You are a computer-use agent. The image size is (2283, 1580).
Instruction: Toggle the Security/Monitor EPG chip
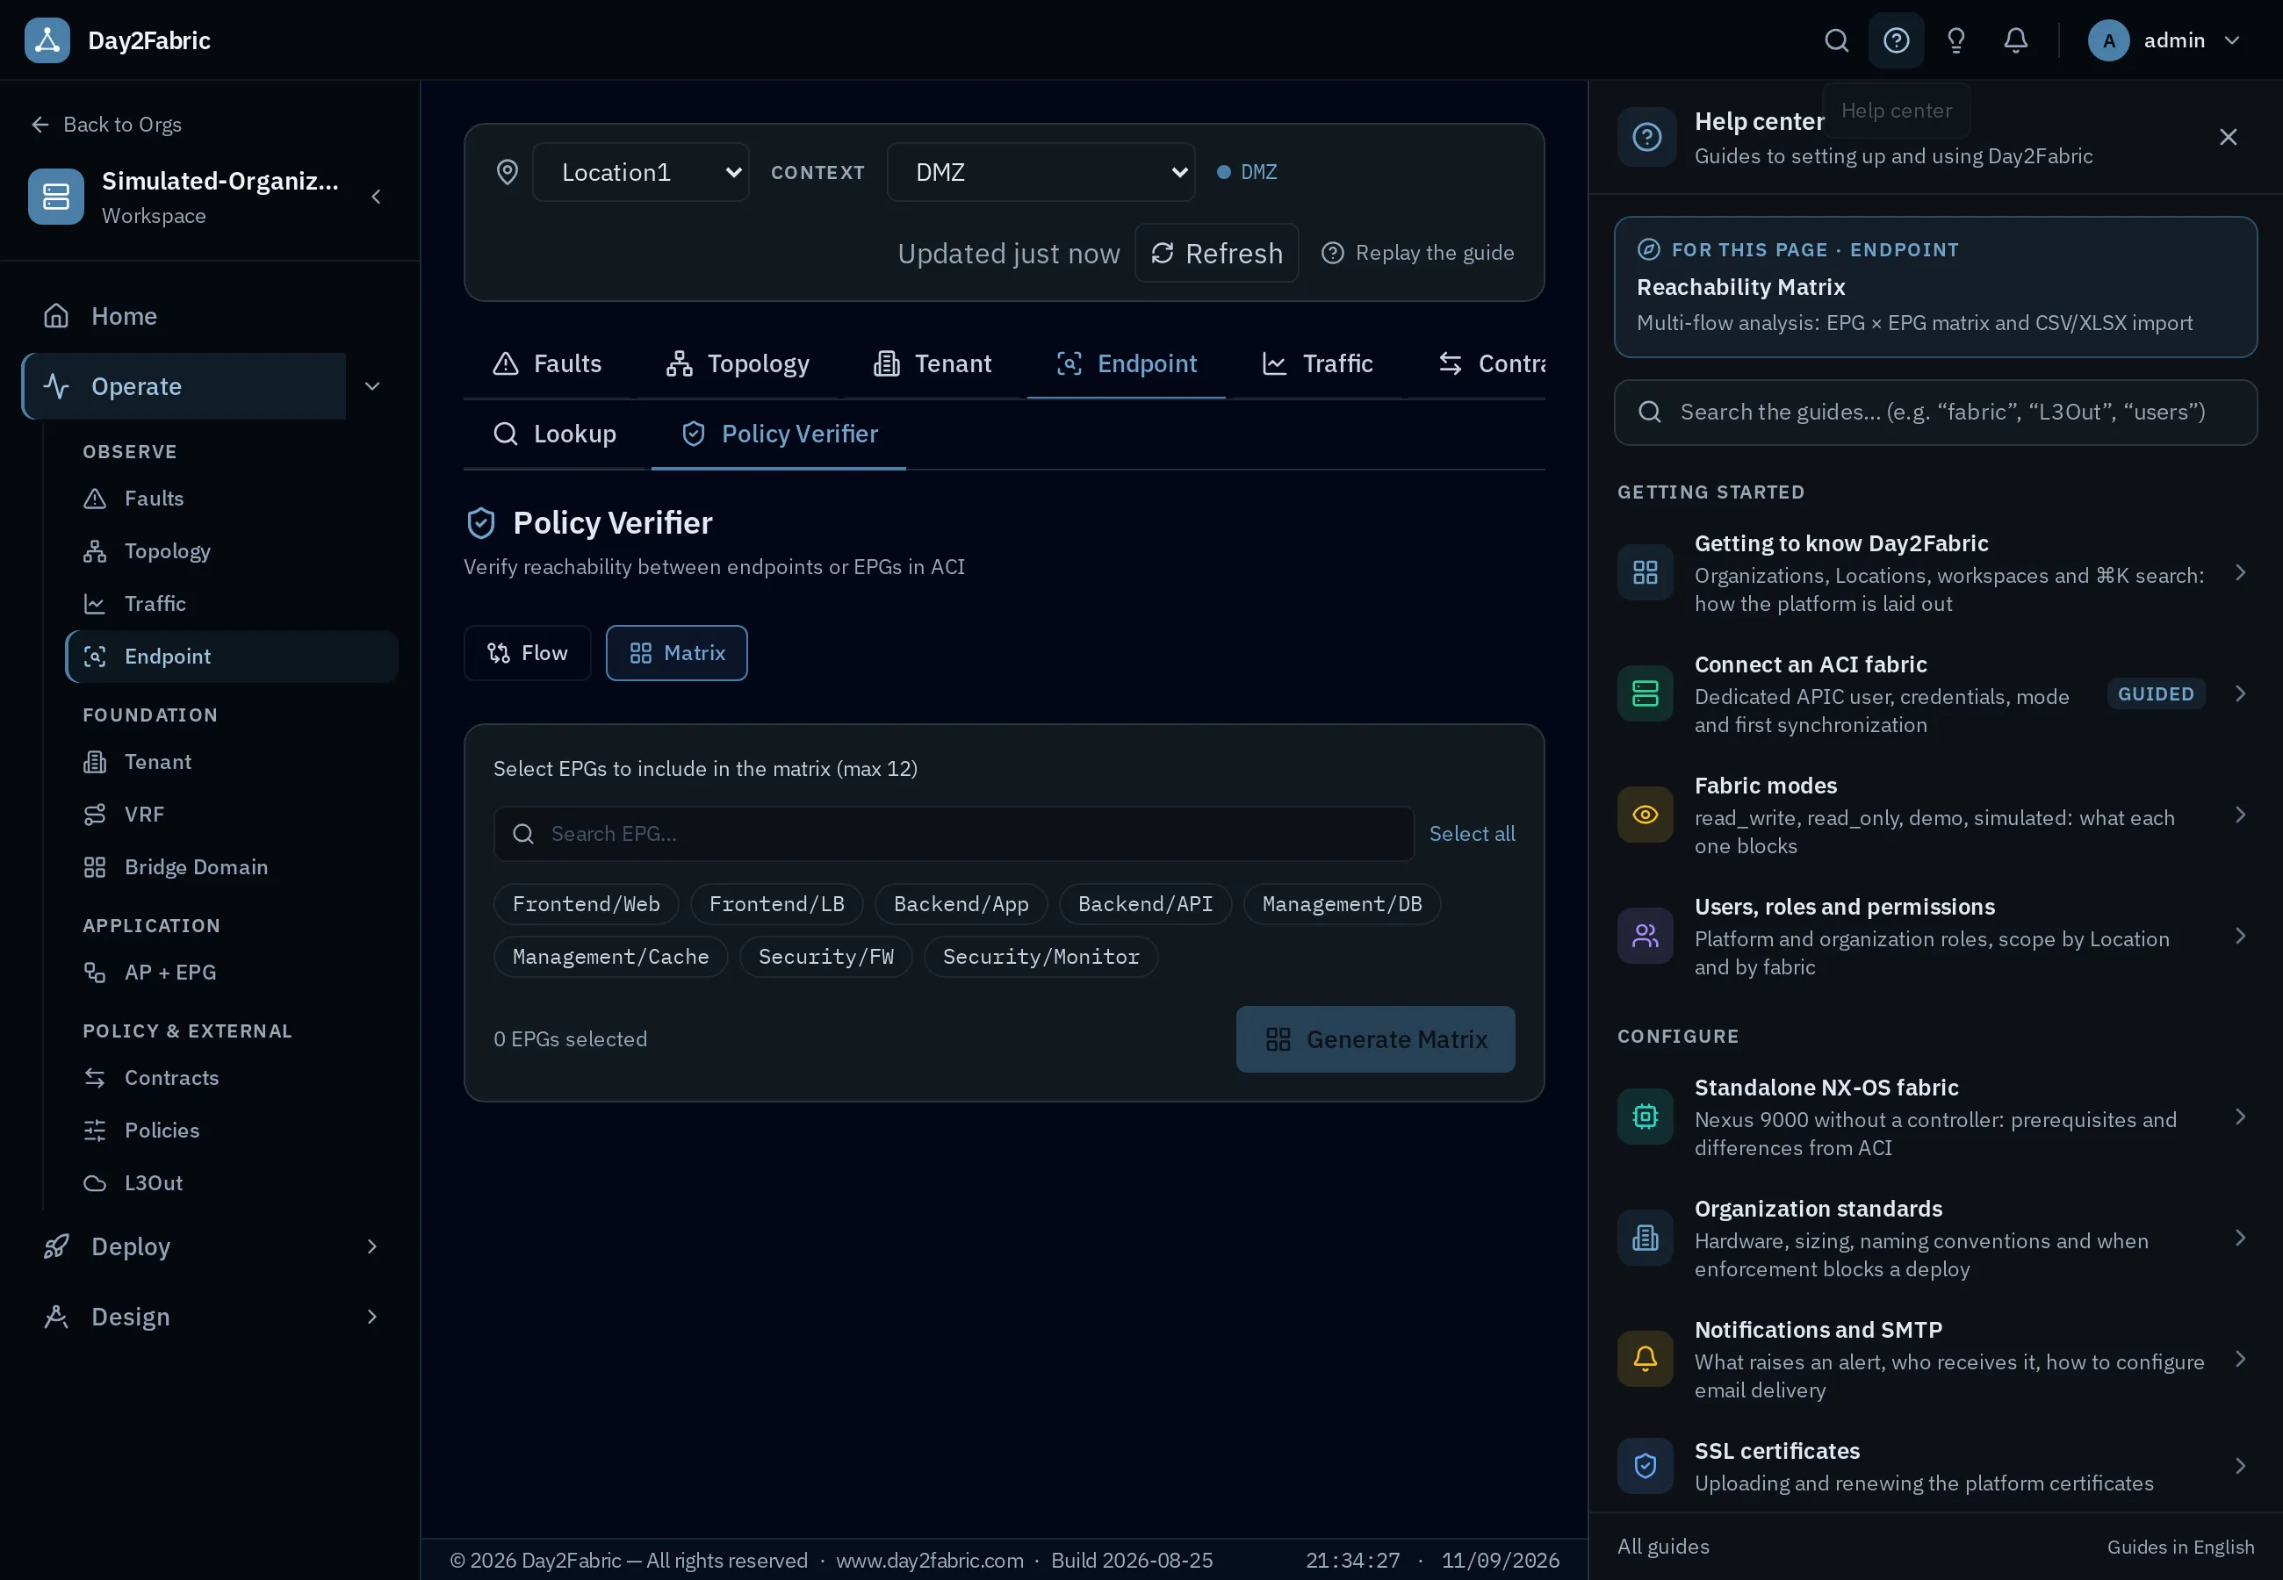[1041, 956]
